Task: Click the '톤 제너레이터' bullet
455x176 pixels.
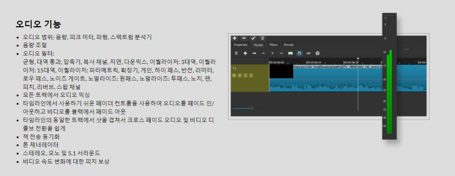Action: coord(41,144)
